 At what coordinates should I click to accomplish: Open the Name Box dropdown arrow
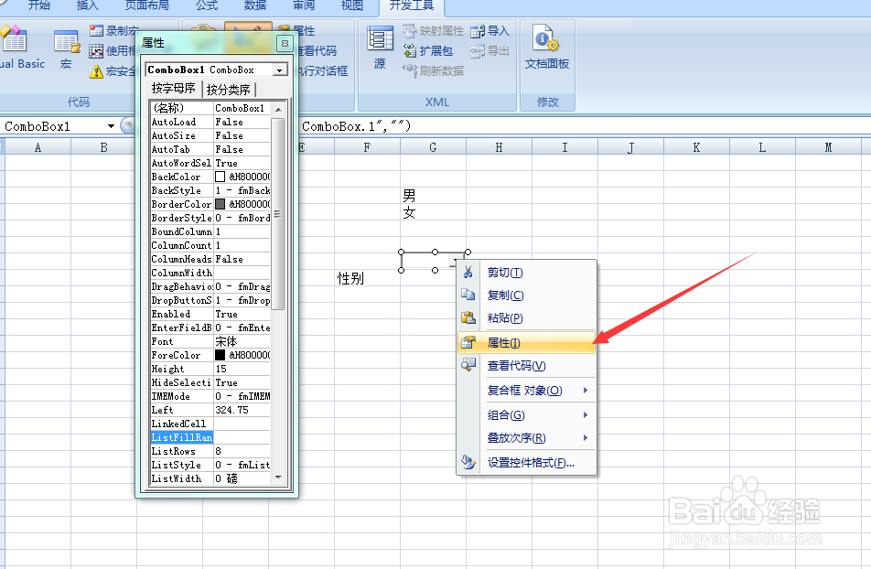(x=111, y=126)
